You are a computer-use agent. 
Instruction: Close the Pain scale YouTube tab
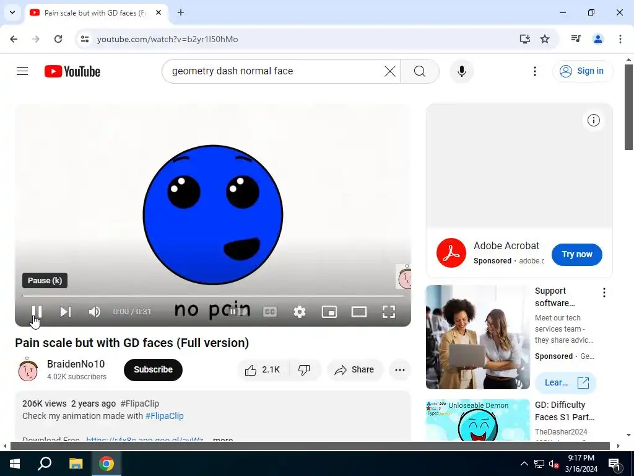pos(158,12)
